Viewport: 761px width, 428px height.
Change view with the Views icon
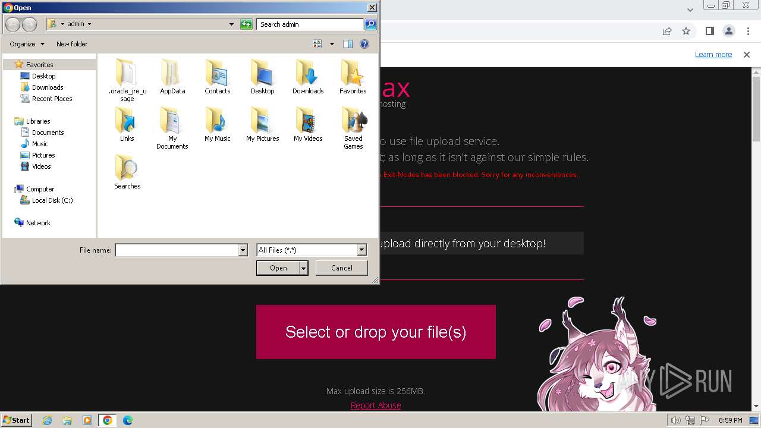click(x=317, y=44)
